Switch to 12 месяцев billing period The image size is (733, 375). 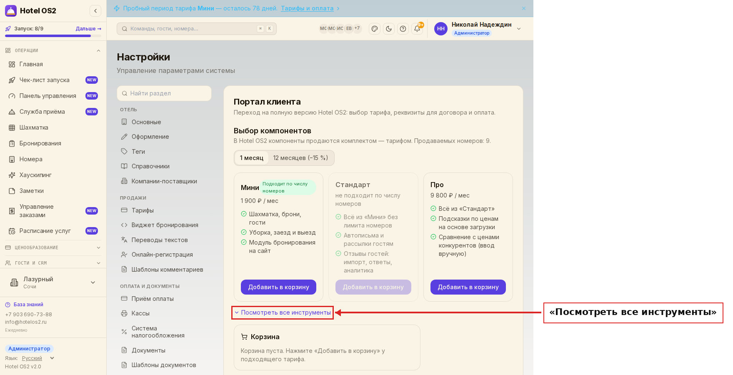pos(300,158)
